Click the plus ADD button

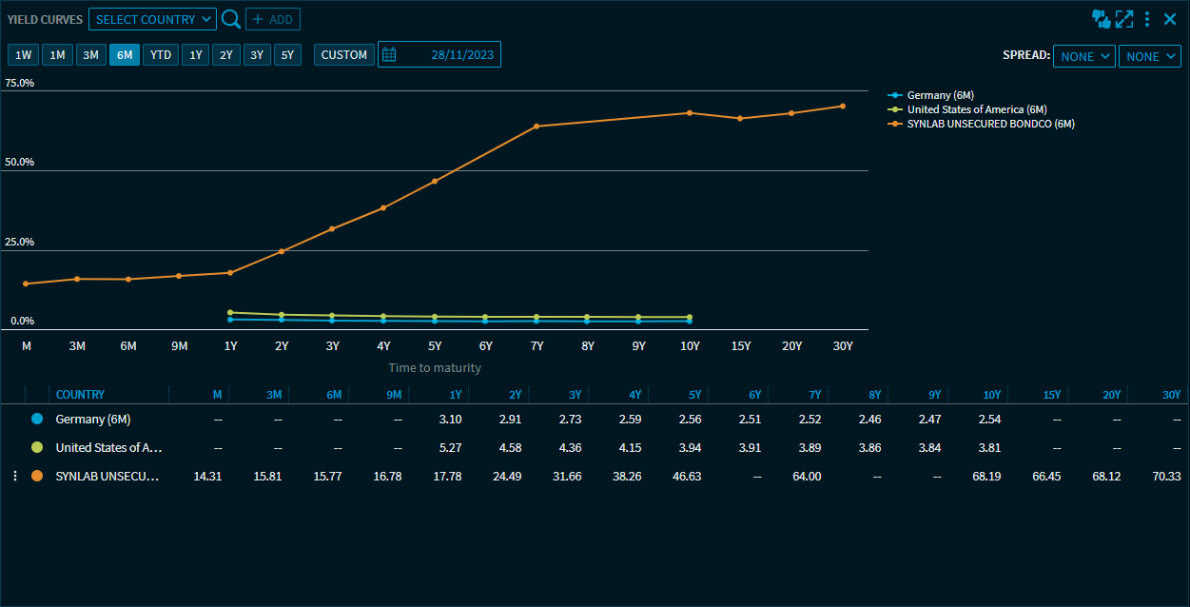(x=273, y=19)
